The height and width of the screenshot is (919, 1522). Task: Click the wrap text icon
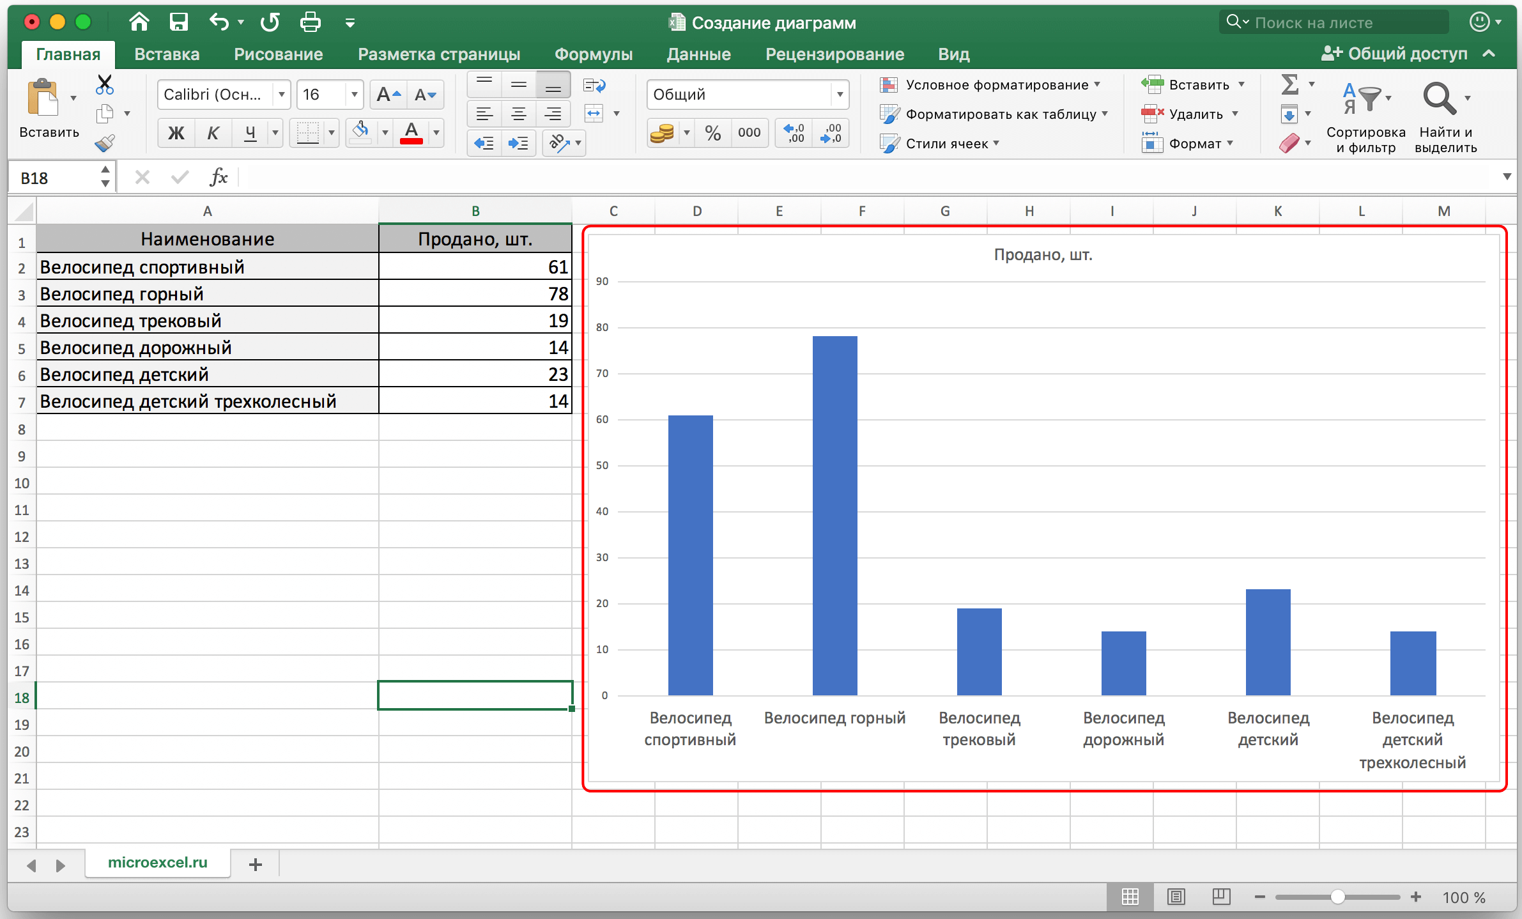(594, 86)
